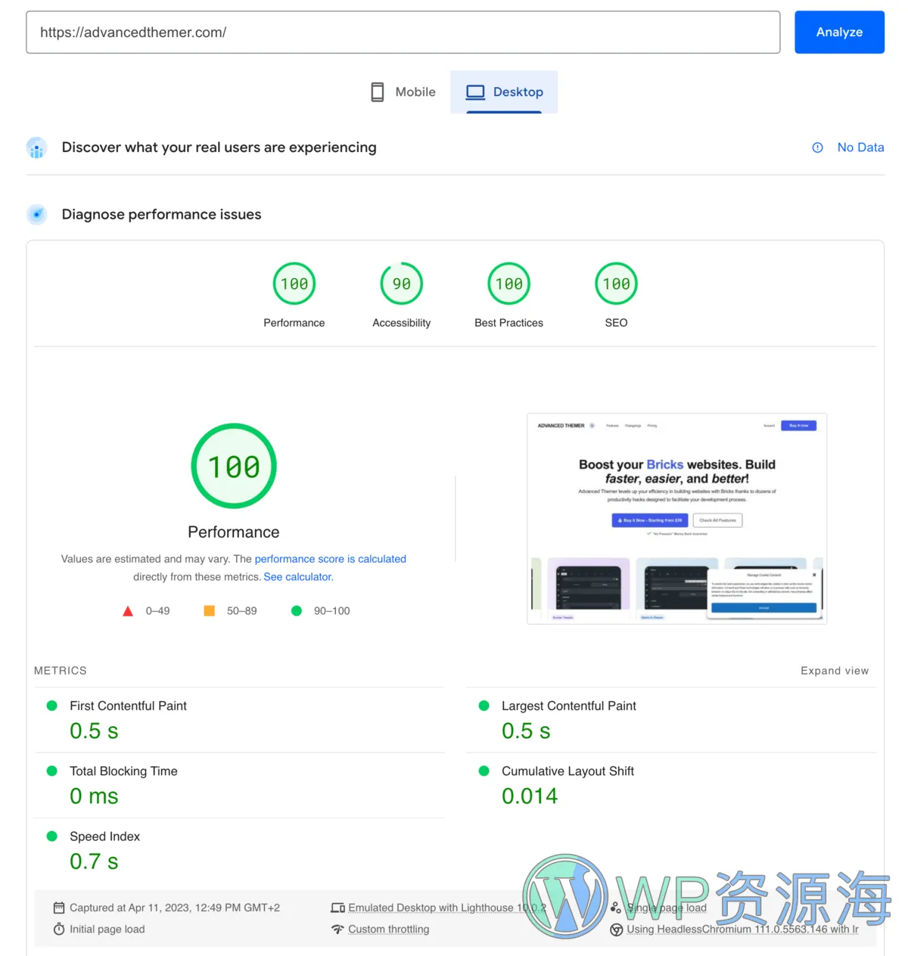Image resolution: width=908 pixels, height=956 pixels.
Task: Click the Total Blocking Time green dot
Action: pyautogui.click(x=52, y=771)
